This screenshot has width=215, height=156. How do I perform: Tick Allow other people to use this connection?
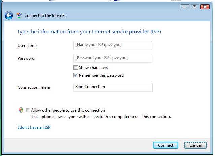pyautogui.click(x=28, y=110)
